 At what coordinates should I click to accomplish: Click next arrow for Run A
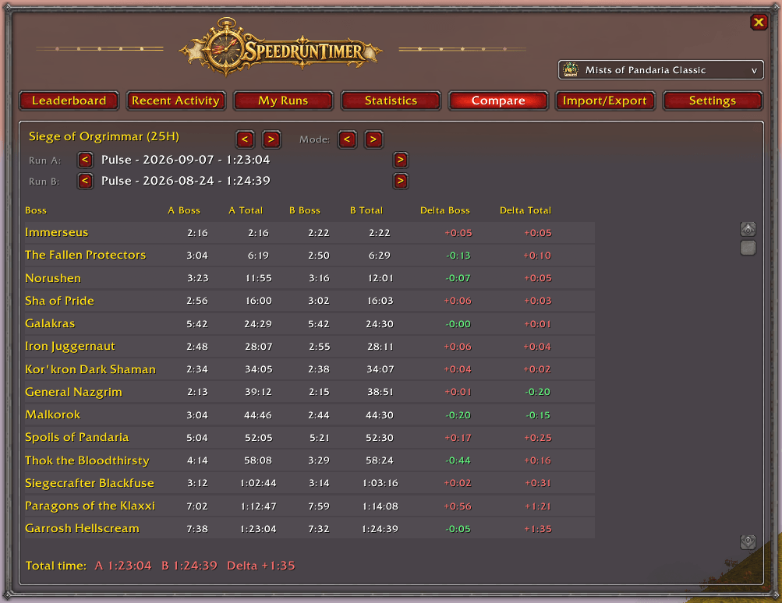[x=401, y=160]
